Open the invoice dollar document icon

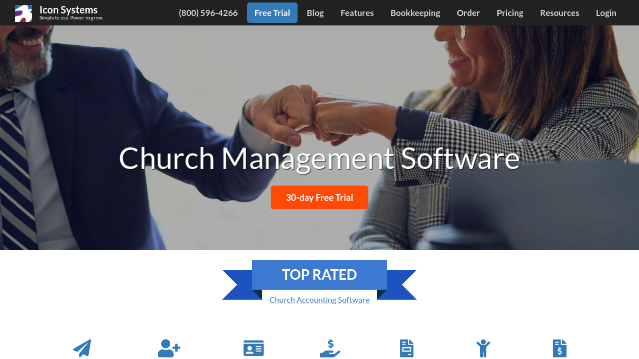click(x=560, y=348)
